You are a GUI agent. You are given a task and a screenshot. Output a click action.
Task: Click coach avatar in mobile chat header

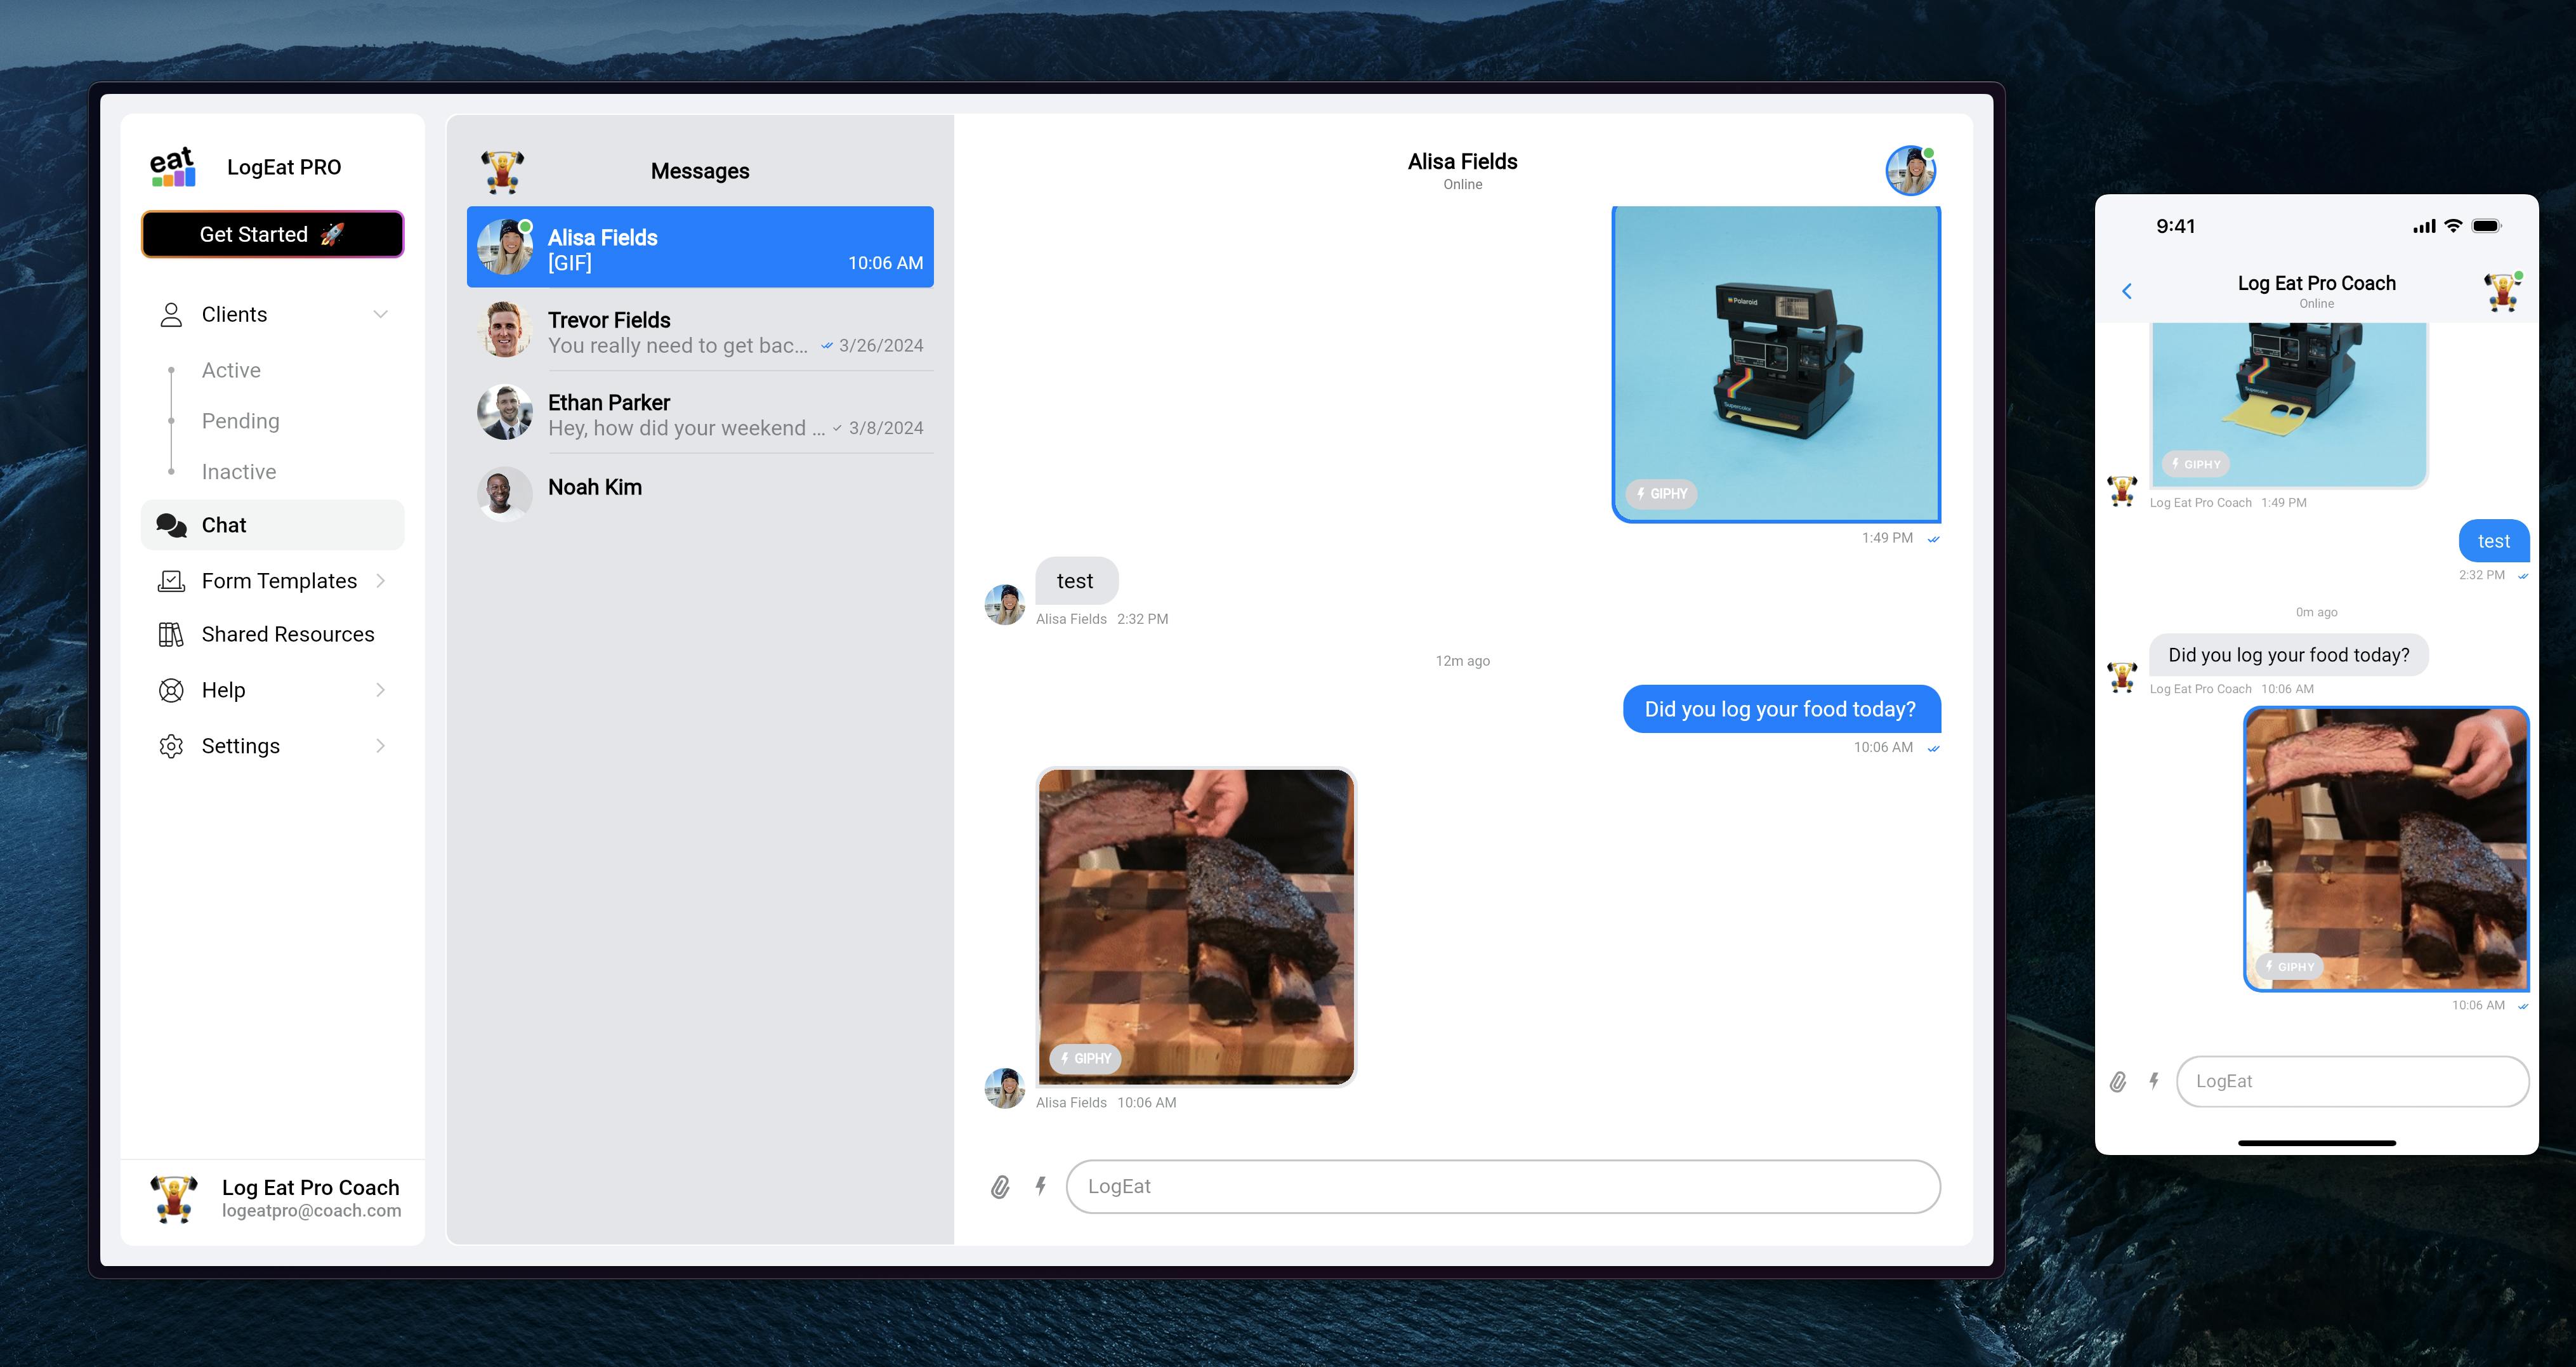2502,291
